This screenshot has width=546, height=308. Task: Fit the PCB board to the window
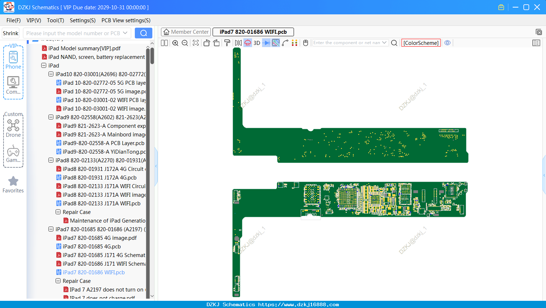point(196,43)
